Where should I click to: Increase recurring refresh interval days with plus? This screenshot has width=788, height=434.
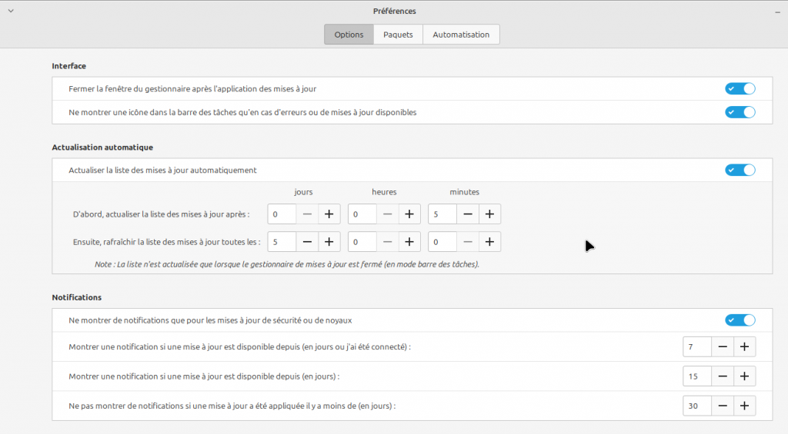click(329, 242)
